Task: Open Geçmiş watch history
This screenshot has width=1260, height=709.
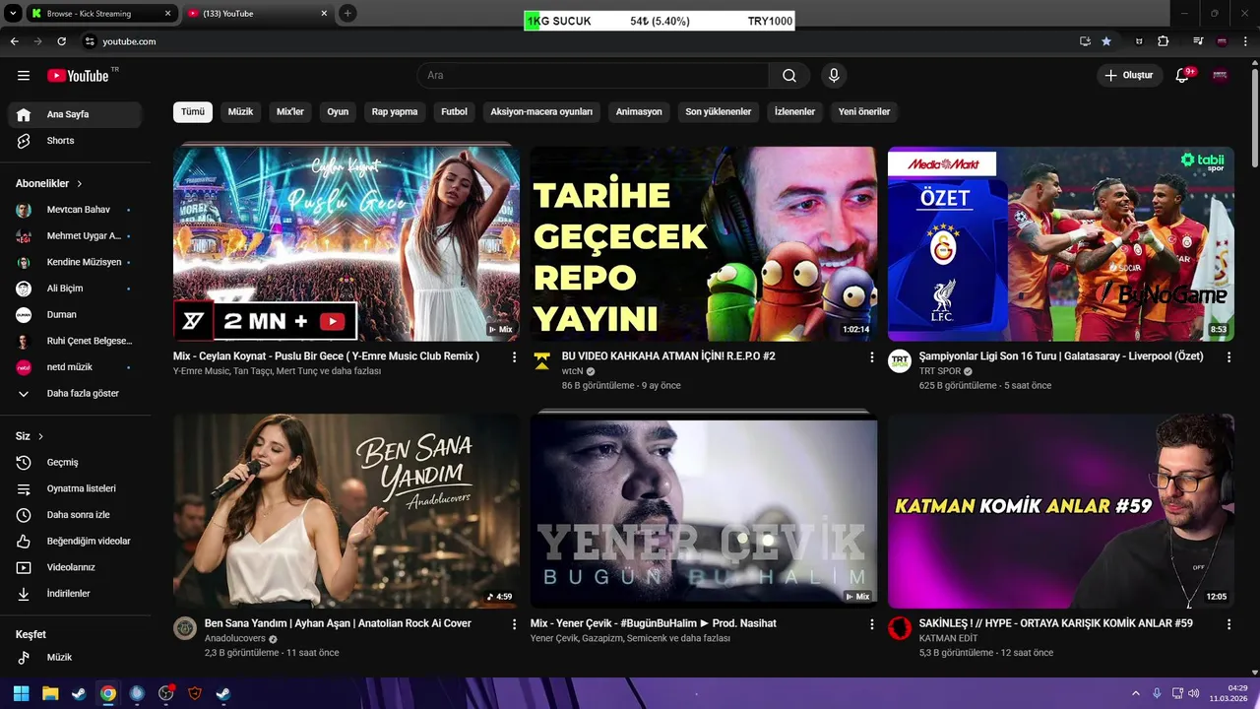Action: (75, 463)
